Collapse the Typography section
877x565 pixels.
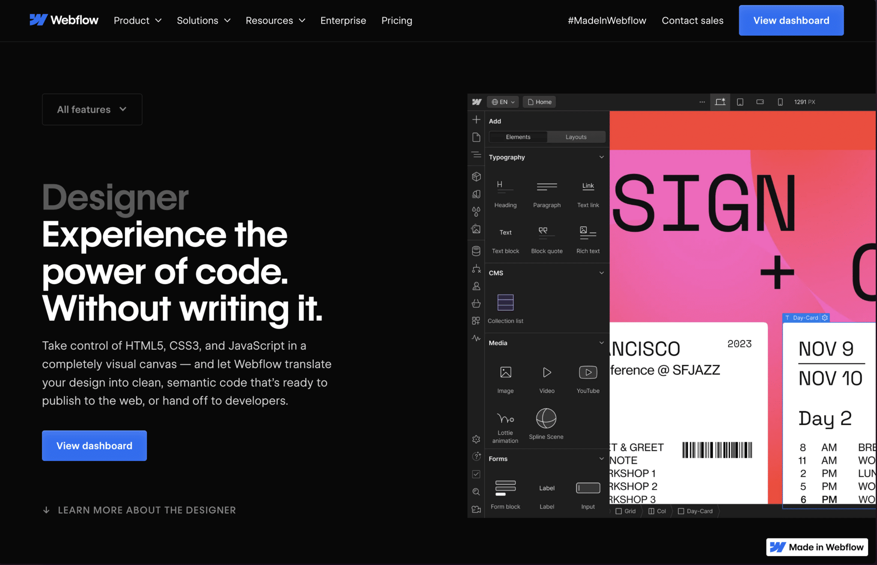tap(602, 157)
